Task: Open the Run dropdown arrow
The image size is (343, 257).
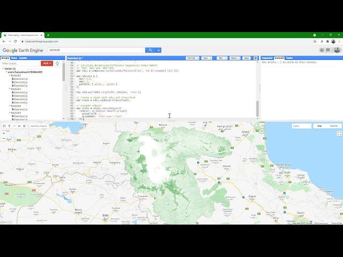Action: coord(226,58)
